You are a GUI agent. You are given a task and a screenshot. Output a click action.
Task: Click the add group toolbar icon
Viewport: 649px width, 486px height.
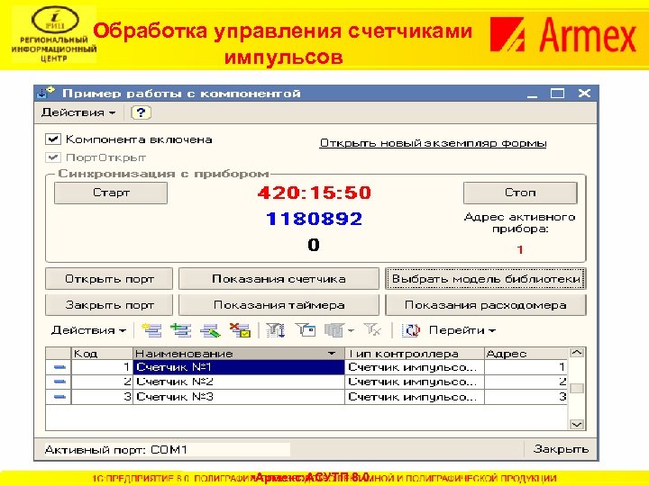180,330
